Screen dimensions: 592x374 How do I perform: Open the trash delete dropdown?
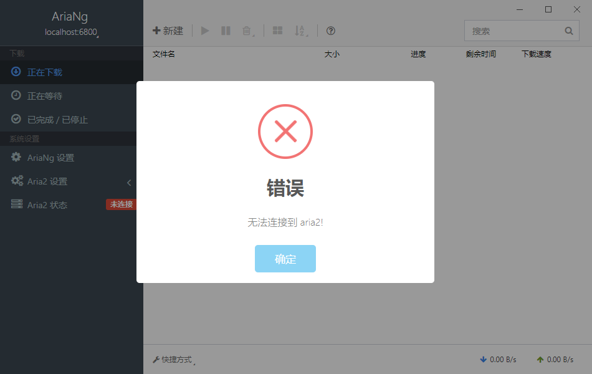click(248, 31)
